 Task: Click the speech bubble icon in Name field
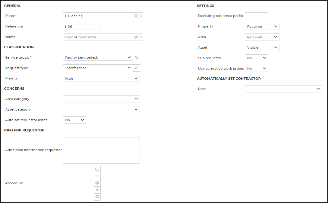pyautogui.click(x=136, y=37)
